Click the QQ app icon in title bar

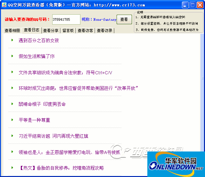(x=4, y=5)
